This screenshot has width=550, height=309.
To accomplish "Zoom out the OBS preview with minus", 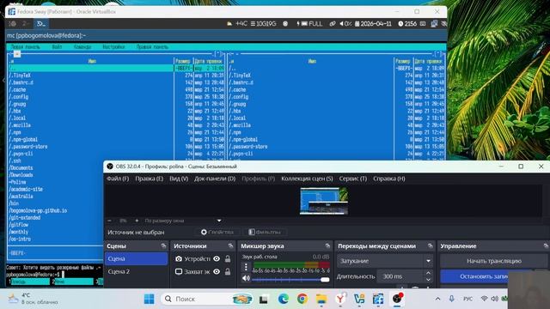I will point(109,221).
